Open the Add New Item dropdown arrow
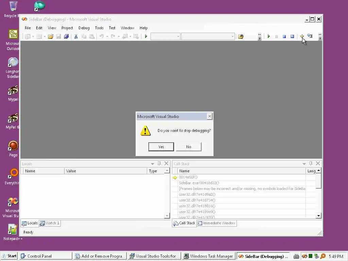Image resolution: width=348 pixels, height=261 pixels. pos(45,36)
